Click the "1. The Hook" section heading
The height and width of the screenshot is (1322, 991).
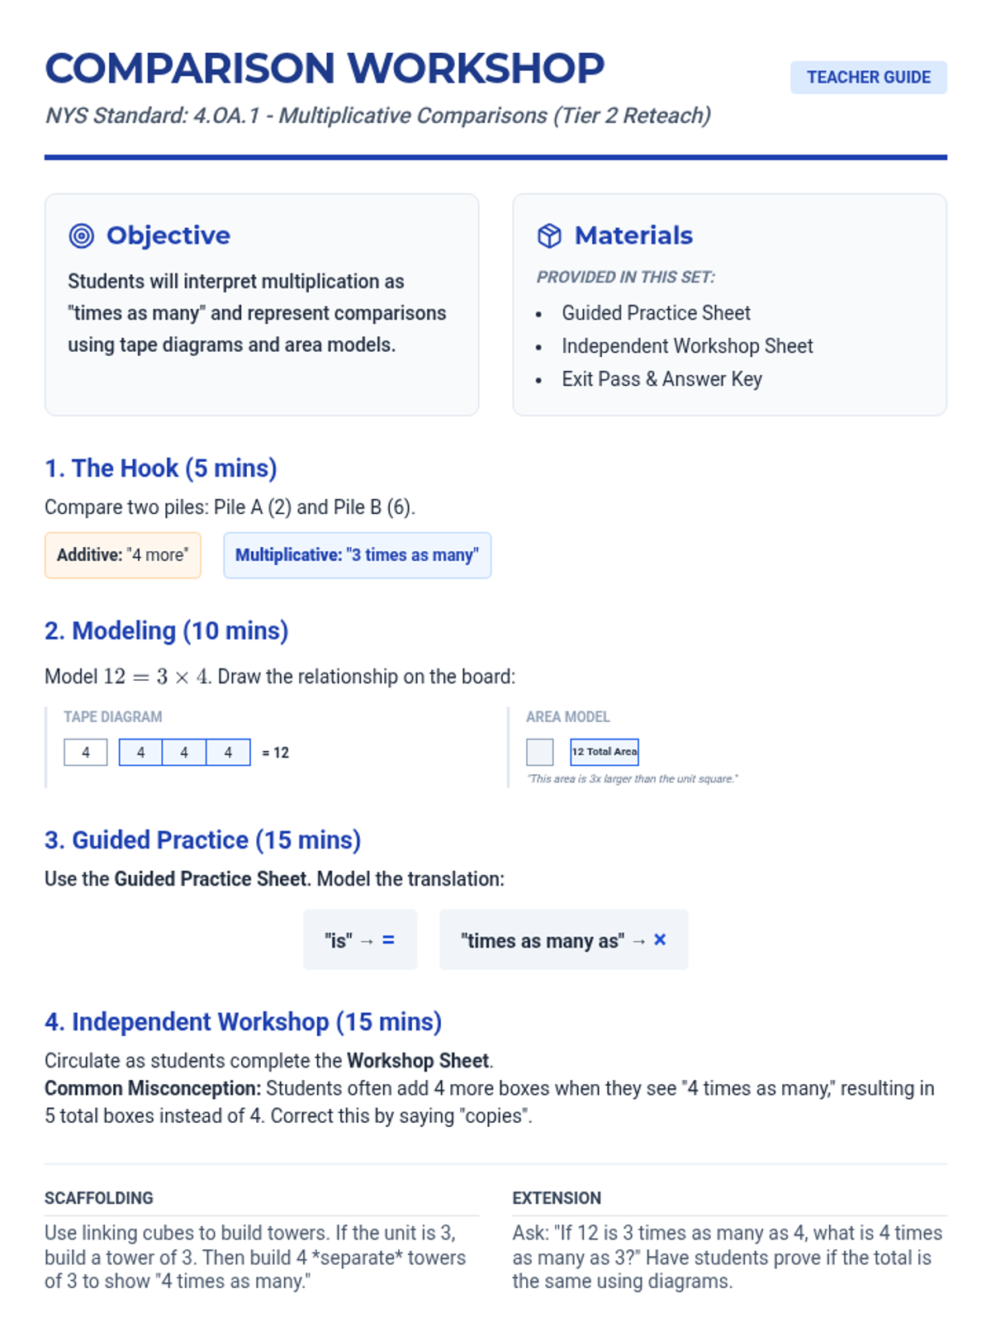(x=161, y=468)
